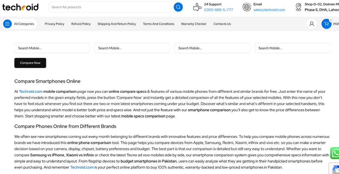Click the 24 Support label

click(x=213, y=4)
